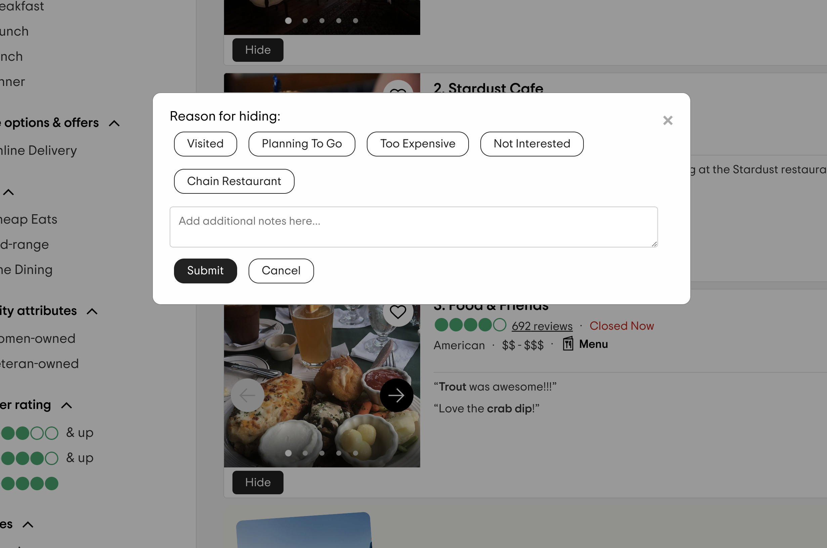
Task: Click the Online Delivery filter option
Action: tap(39, 150)
